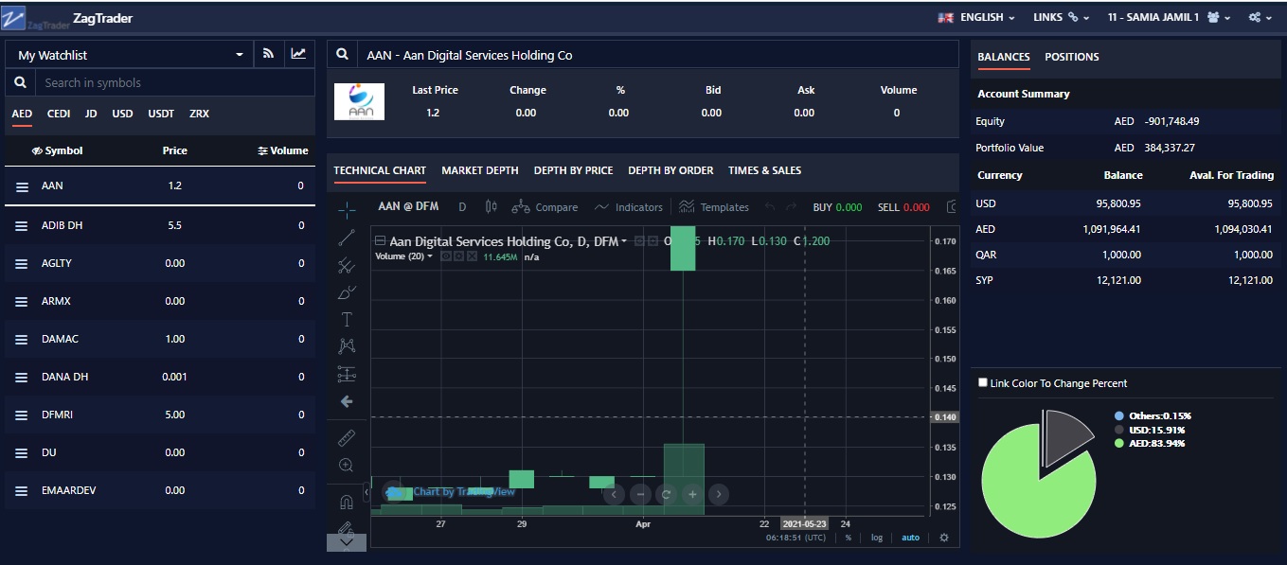Toggle the magnet mode tool

[347, 503]
